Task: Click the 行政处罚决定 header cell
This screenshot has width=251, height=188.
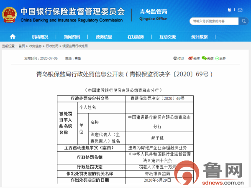Action: pos(91,167)
